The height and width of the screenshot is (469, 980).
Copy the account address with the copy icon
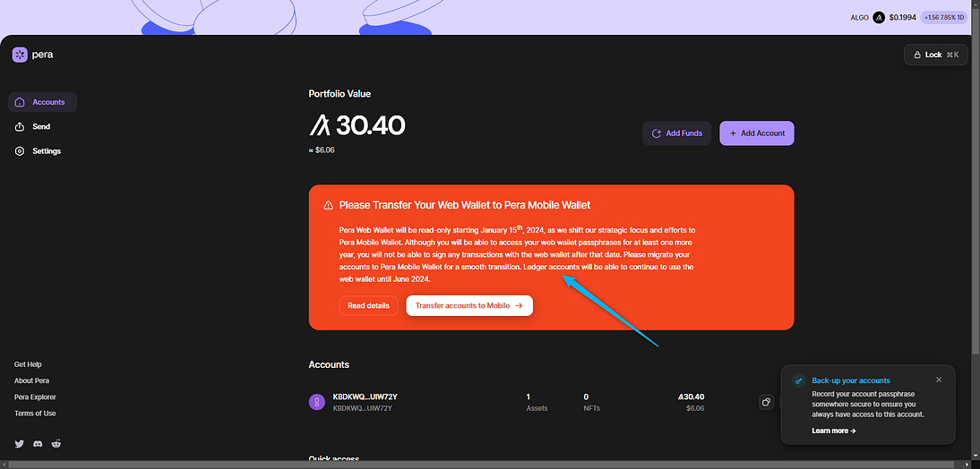click(766, 402)
